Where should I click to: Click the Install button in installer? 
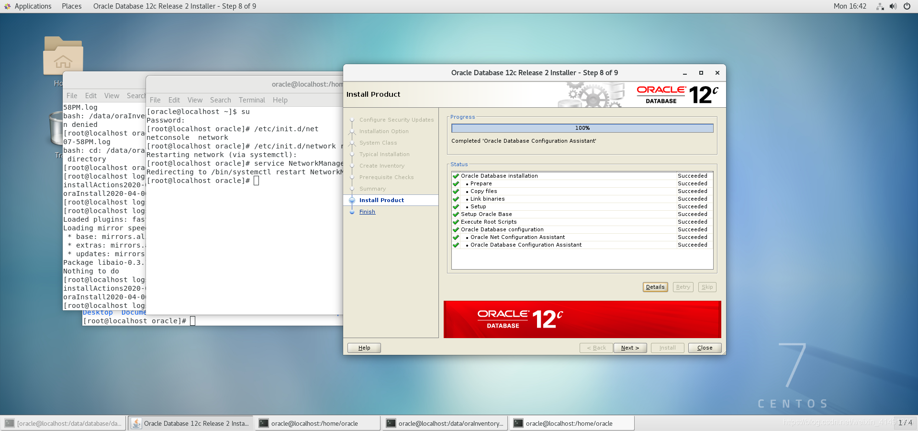(667, 348)
